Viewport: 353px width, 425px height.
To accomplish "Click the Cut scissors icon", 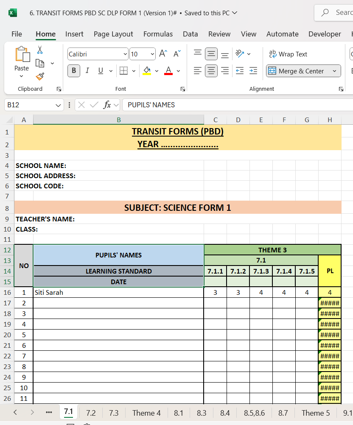I will (40, 50).
